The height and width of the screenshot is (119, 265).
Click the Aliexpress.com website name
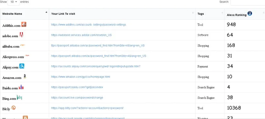(x=13, y=57)
